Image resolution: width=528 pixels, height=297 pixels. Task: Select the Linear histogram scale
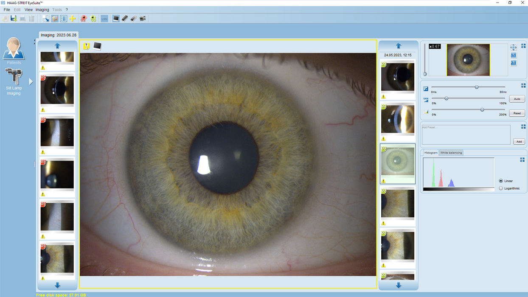pyautogui.click(x=501, y=181)
